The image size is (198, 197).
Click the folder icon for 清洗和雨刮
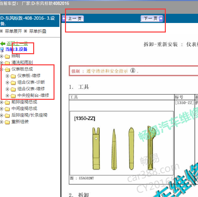pos(7,63)
